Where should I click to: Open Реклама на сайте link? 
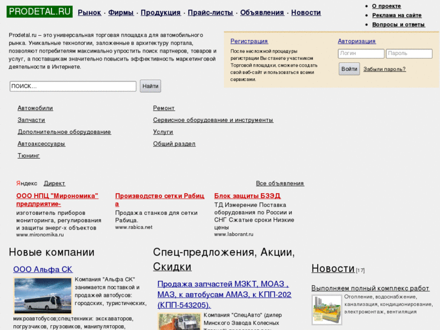pos(397,16)
